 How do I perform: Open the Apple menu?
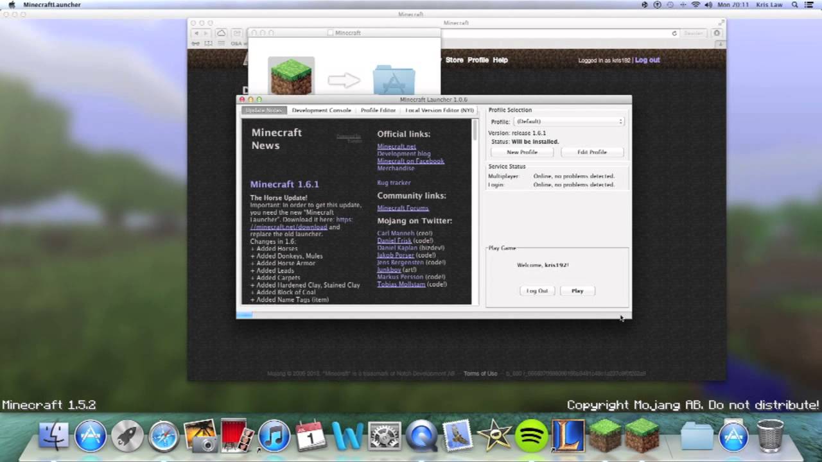click(12, 4)
